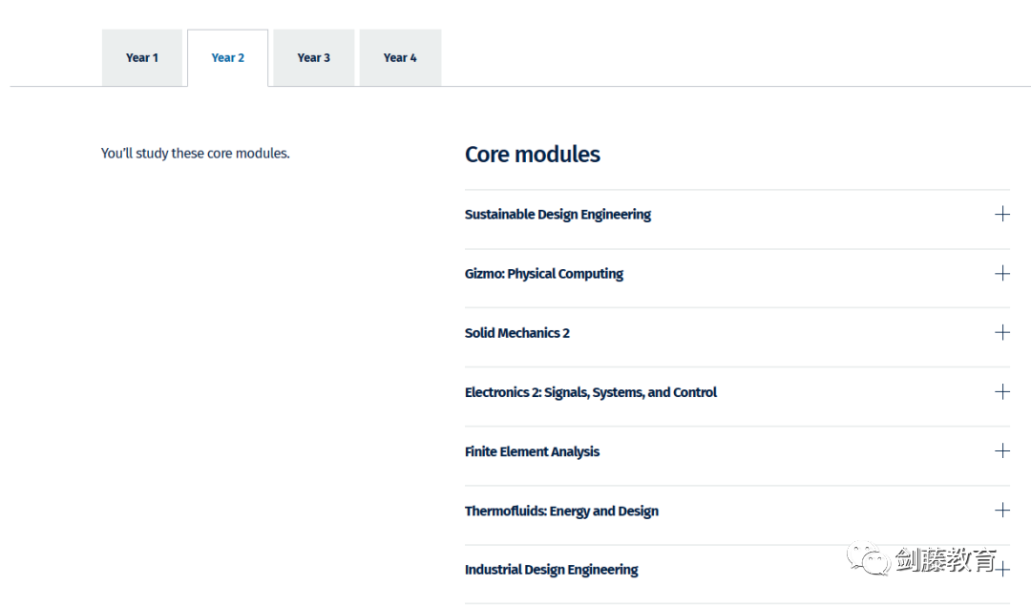The width and height of the screenshot is (1031, 606).
Task: Switch to the Year 1 tab
Action: [x=142, y=58]
